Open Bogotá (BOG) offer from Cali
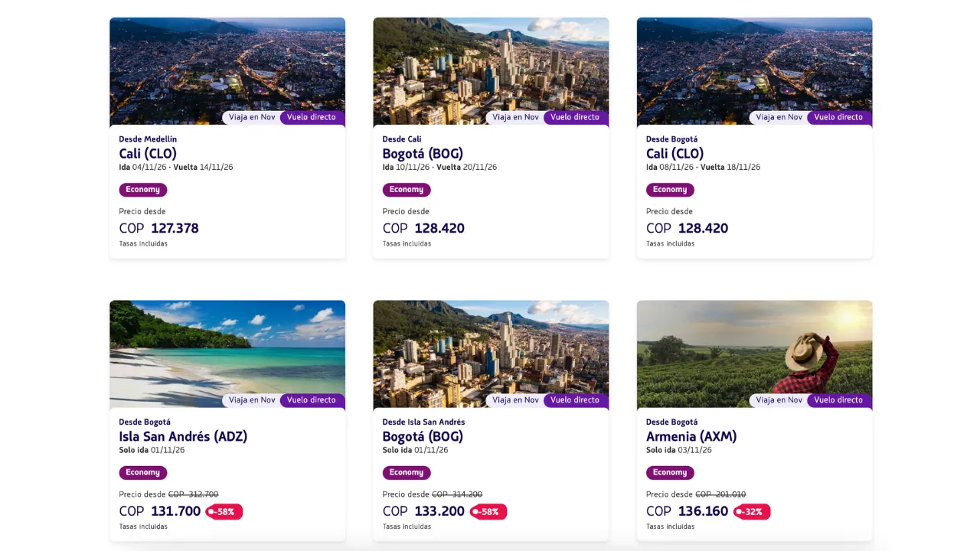Viewport: 980px width, 551px height. point(423,154)
